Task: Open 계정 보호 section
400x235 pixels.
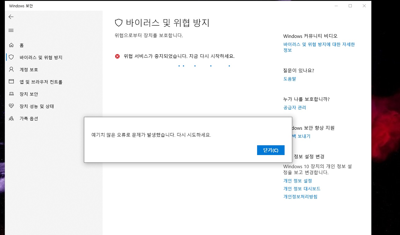Action: click(x=29, y=70)
